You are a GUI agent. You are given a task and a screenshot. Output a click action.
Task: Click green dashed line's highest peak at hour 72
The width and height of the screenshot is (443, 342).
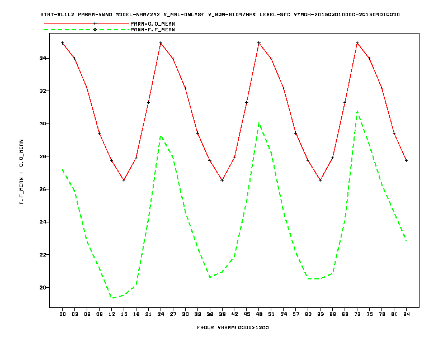357,111
